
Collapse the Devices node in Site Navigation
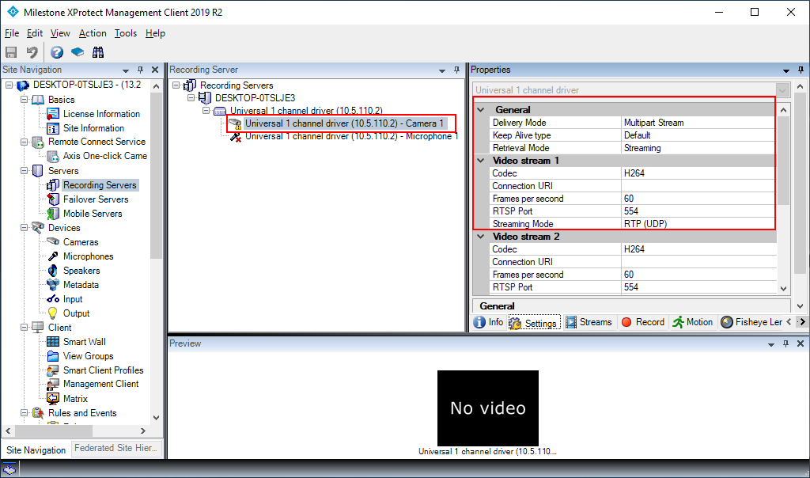tap(25, 227)
